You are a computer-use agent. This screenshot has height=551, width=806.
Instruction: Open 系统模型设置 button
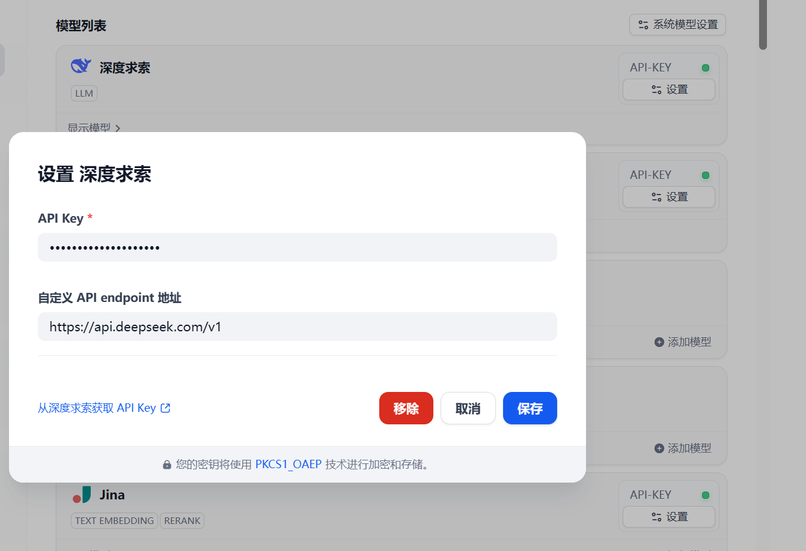(677, 25)
